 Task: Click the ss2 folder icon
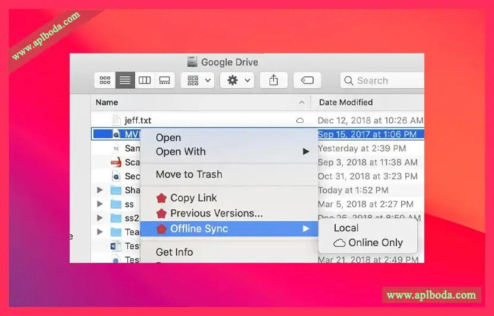pos(116,218)
